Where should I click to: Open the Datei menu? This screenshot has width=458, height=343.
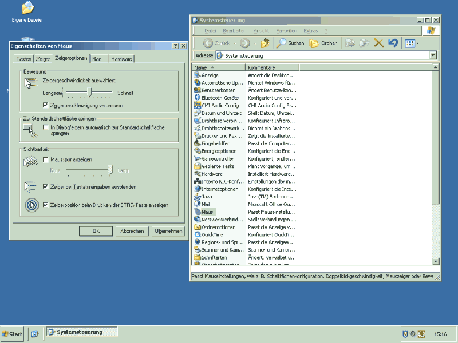tap(210, 31)
